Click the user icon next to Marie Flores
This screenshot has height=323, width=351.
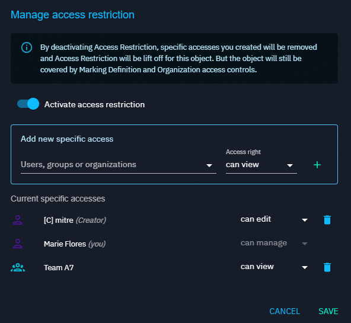tap(18, 244)
